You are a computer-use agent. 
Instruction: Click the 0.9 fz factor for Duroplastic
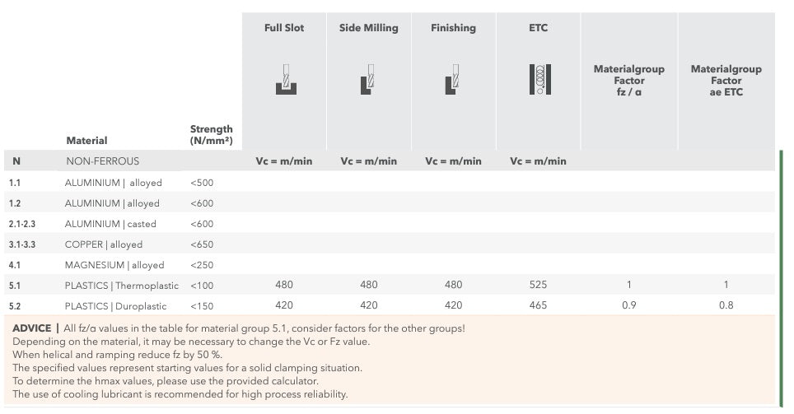[629, 305]
